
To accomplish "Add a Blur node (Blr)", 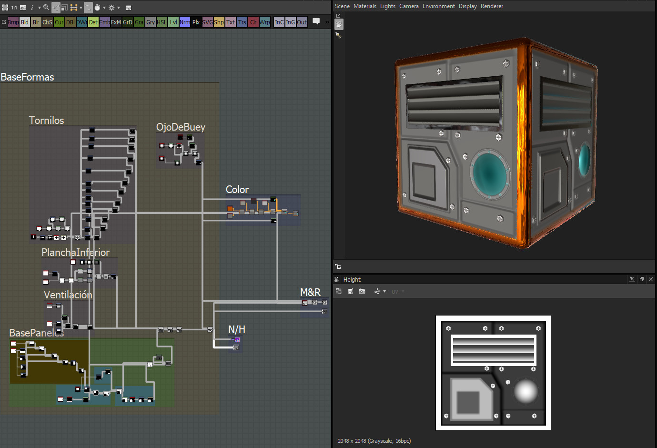I will 36,22.
